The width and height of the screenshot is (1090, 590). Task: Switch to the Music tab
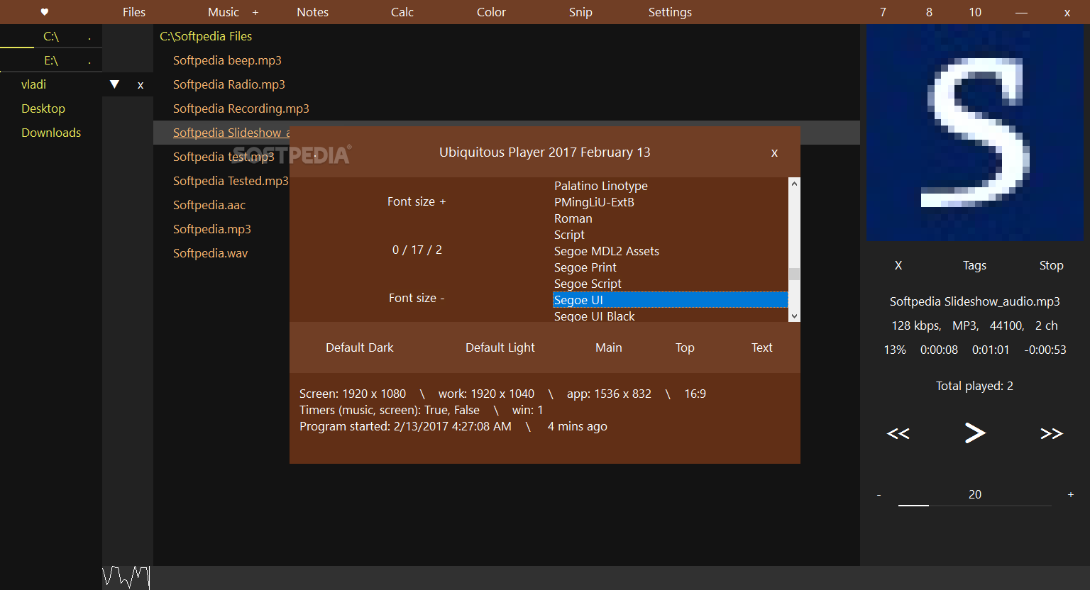(224, 12)
